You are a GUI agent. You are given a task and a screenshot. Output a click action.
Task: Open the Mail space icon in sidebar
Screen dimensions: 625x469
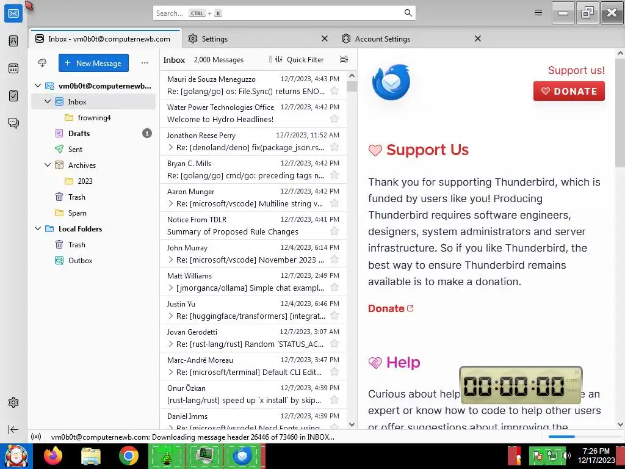click(x=13, y=13)
